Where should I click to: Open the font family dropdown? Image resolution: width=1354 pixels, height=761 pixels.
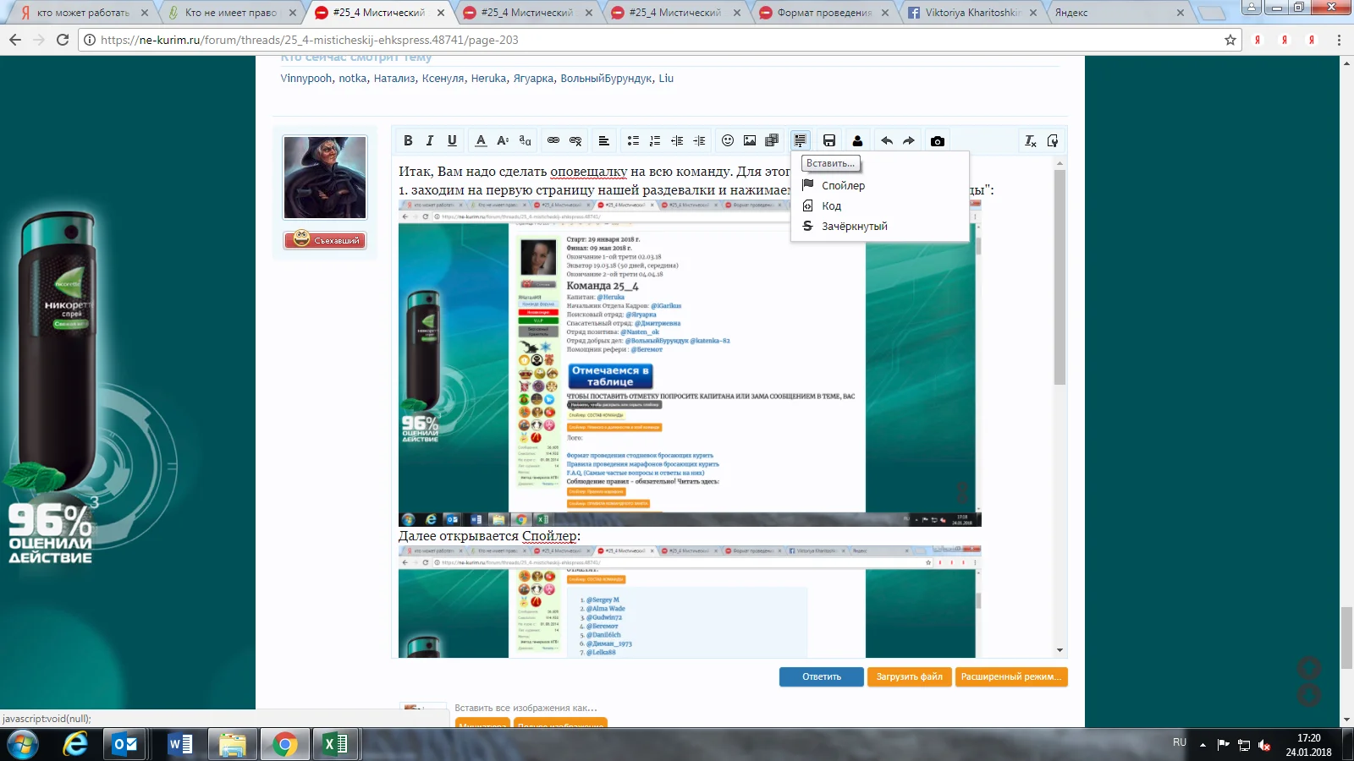(x=525, y=140)
